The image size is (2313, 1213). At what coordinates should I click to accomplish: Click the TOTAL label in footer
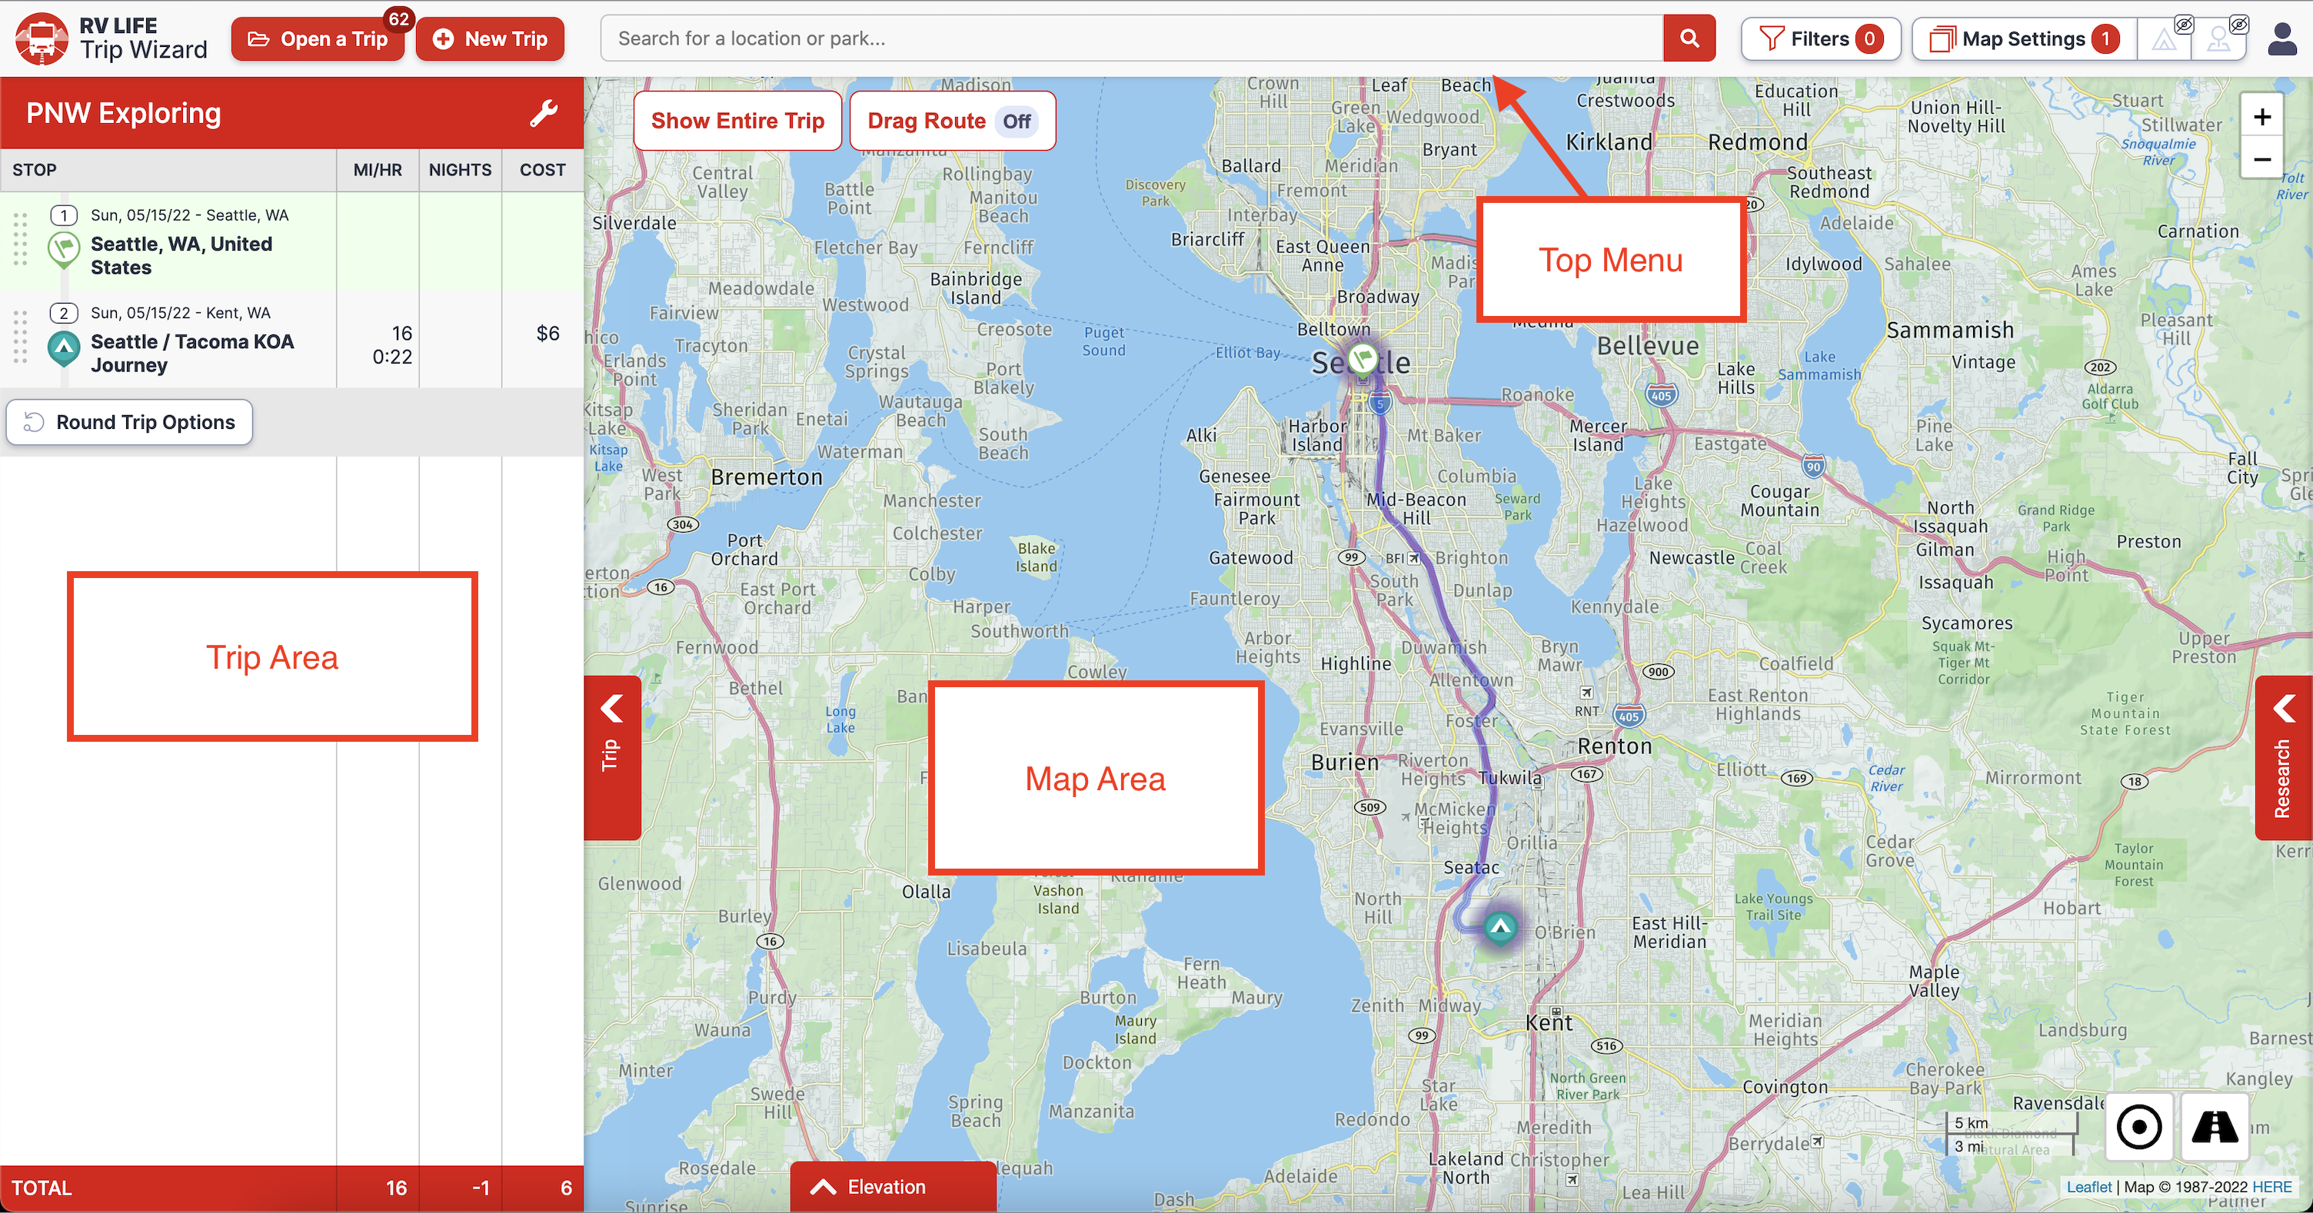(42, 1188)
